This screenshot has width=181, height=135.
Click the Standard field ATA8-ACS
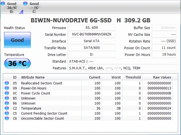pos(122,61)
